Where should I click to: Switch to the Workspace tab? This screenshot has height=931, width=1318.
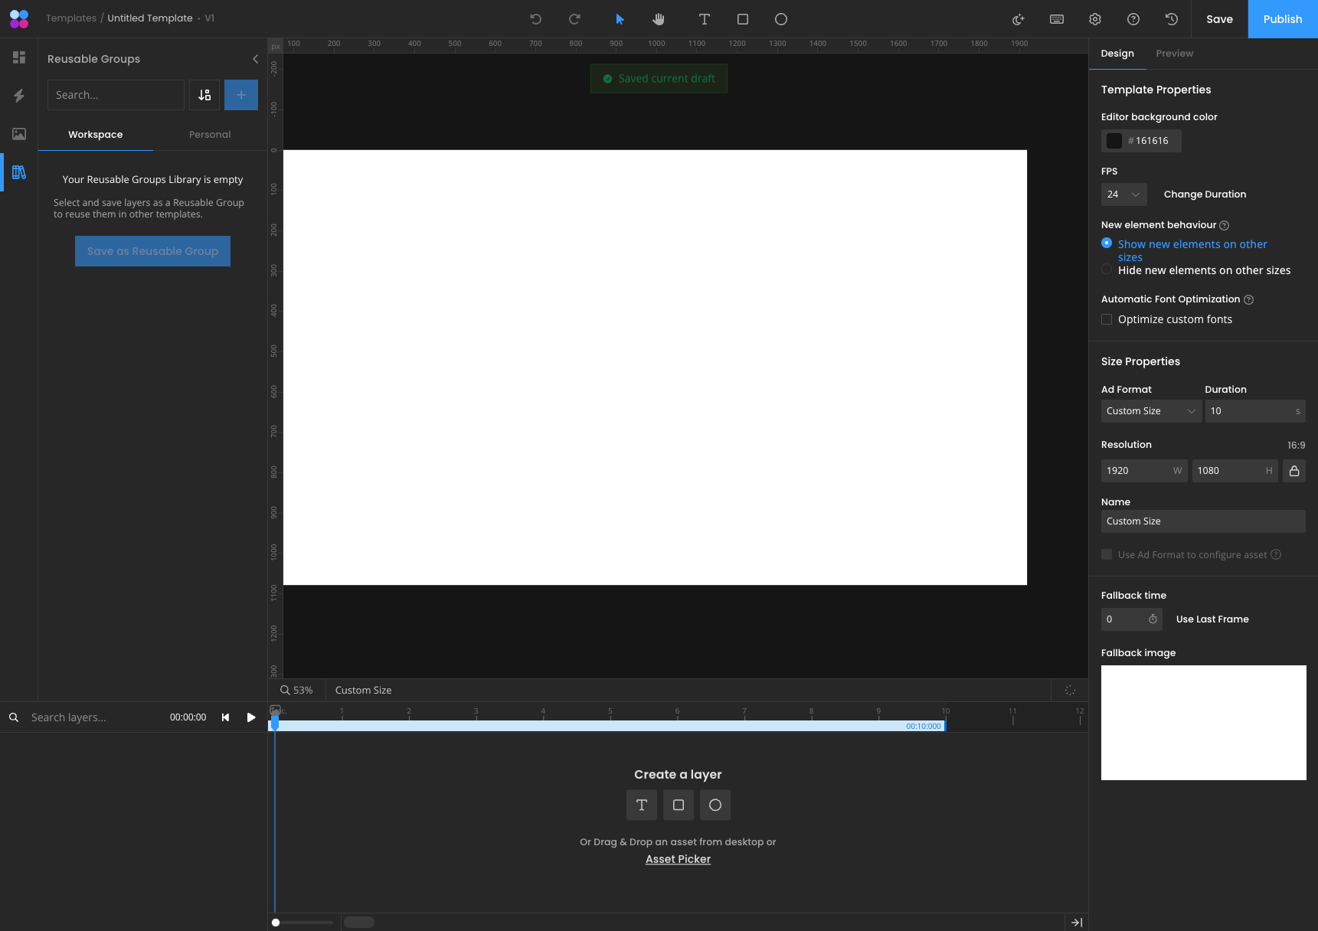coord(96,135)
